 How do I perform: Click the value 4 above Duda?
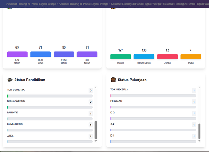point(191,50)
